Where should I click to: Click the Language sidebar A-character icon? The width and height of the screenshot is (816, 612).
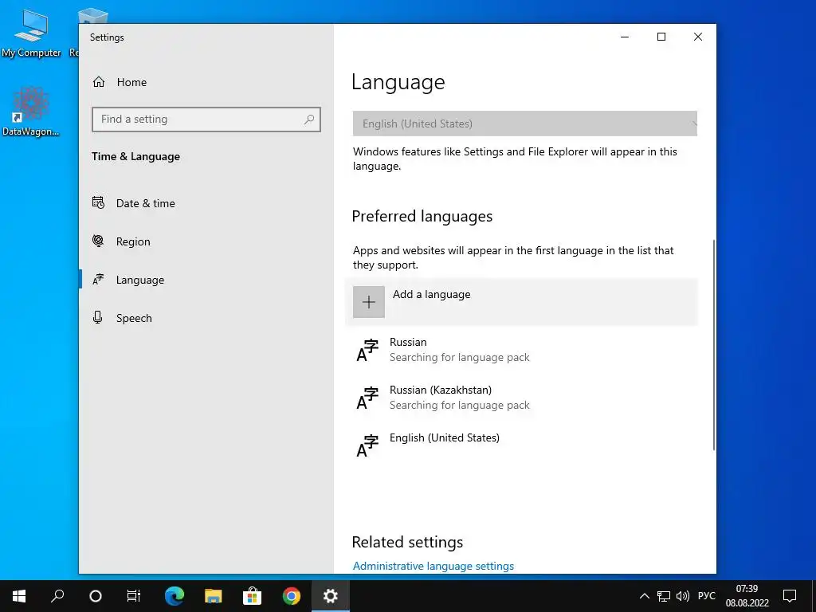coord(98,280)
